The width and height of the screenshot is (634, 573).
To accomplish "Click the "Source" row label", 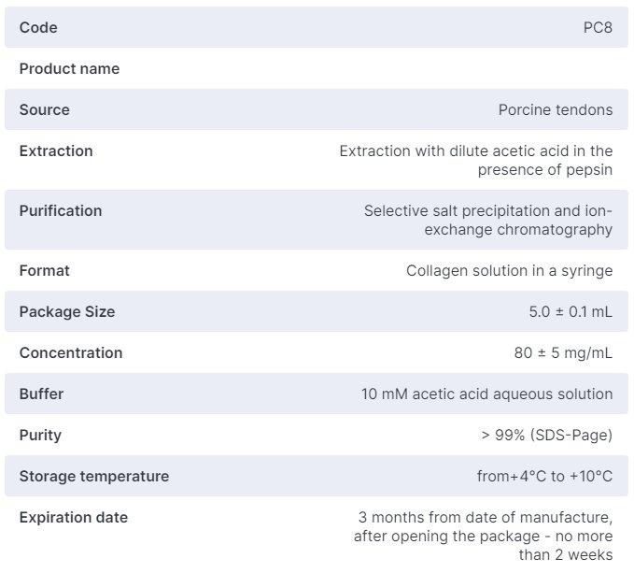I will pos(45,110).
